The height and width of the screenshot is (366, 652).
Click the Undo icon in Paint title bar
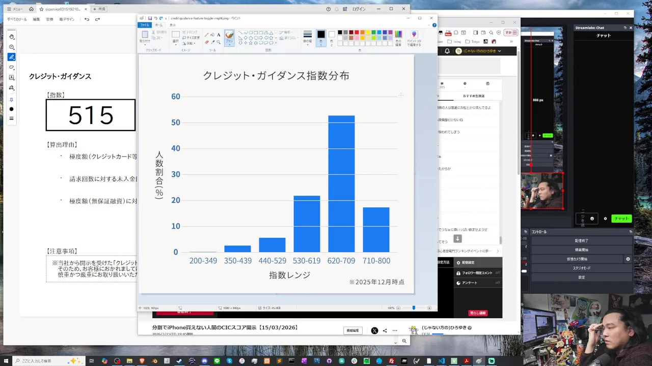pyautogui.click(x=155, y=18)
